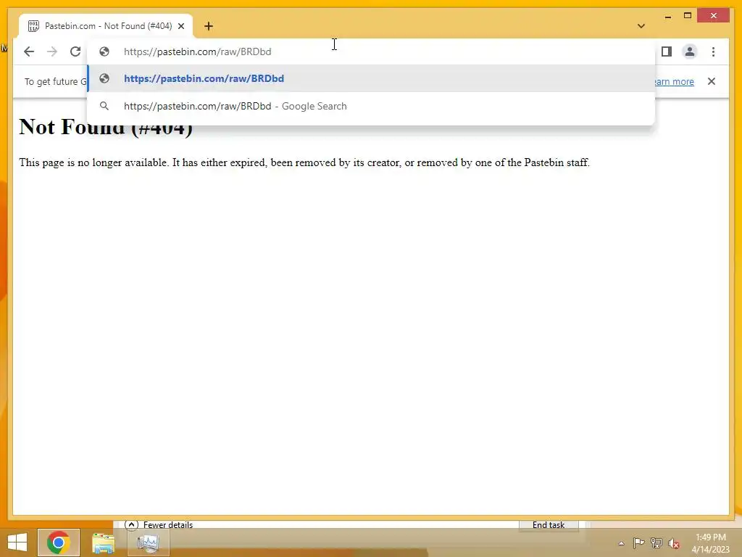Maximize the Chrome window

click(x=688, y=16)
